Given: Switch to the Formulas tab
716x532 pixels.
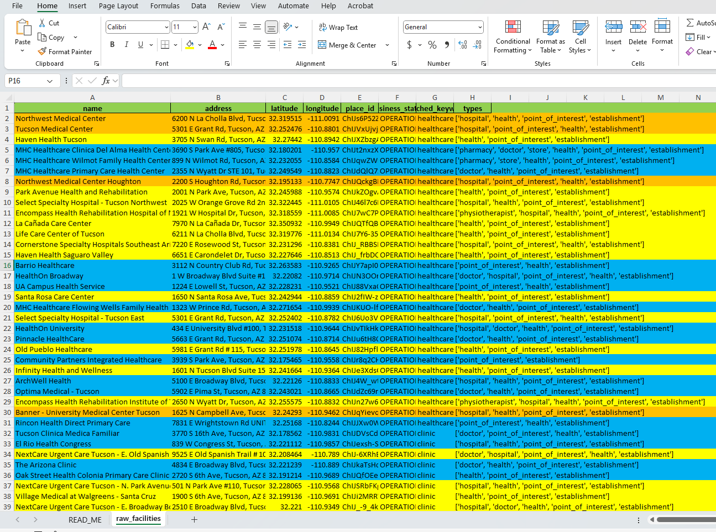Looking at the screenshot, I should pyautogui.click(x=165, y=6).
